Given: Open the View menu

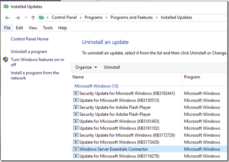Looking at the screenshot, I should point(33,28).
